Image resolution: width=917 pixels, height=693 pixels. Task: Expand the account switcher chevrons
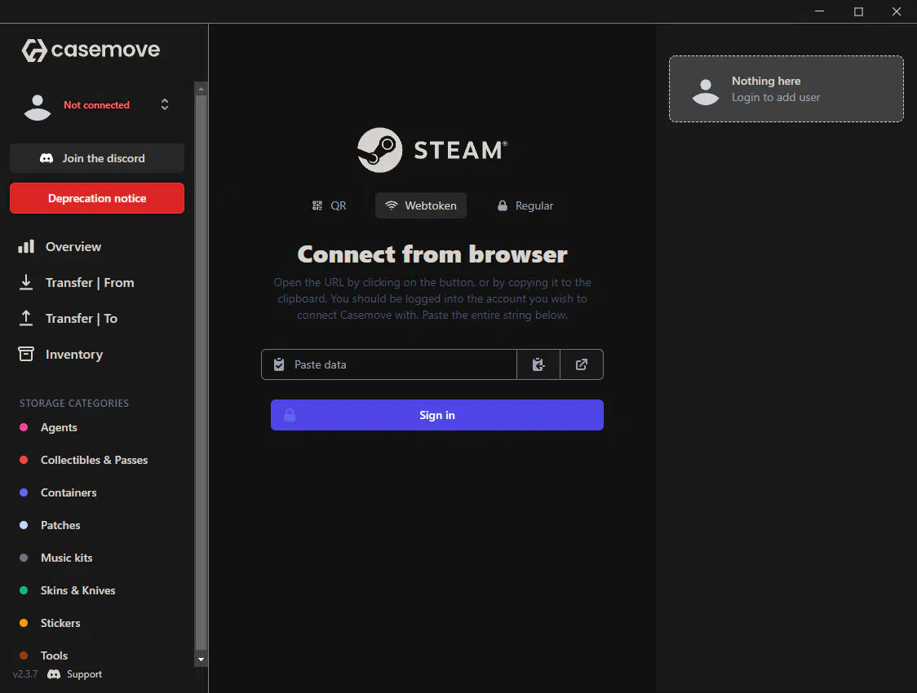(x=165, y=104)
